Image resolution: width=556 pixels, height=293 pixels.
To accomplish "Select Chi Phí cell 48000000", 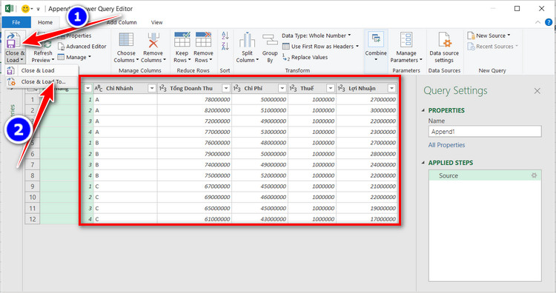I will tap(260, 143).
